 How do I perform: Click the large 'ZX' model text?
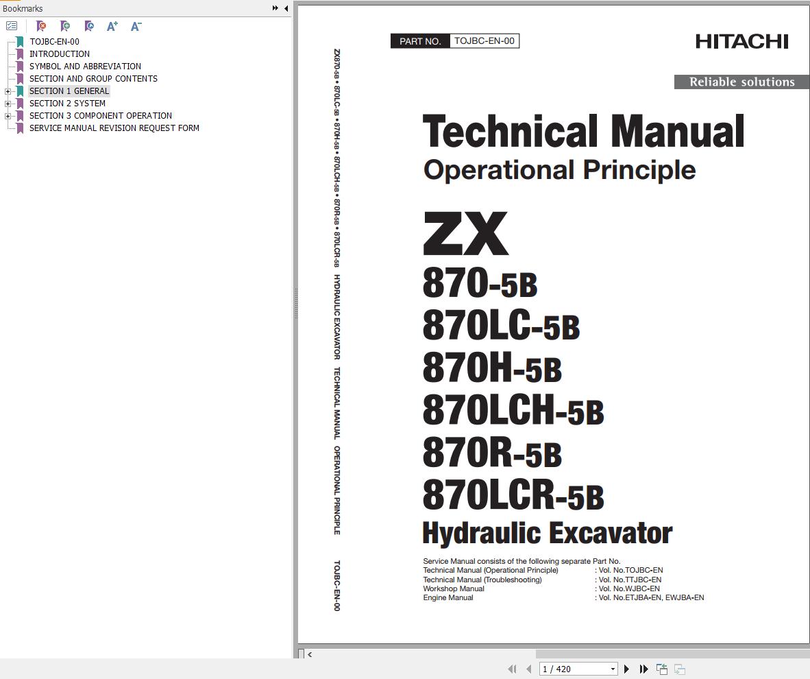click(x=465, y=233)
